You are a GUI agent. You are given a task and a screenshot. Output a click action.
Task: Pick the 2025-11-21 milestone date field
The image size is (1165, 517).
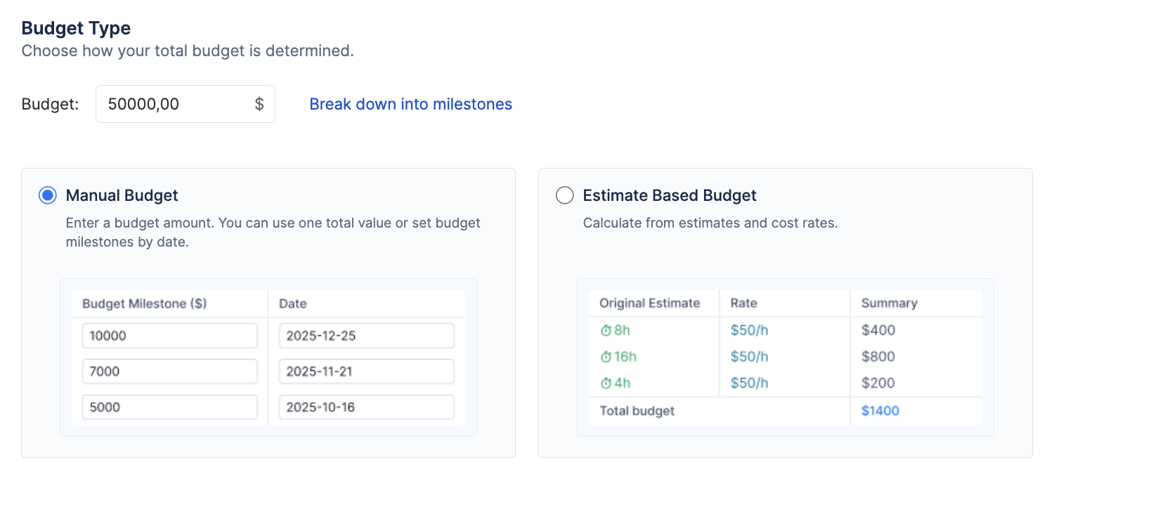coord(366,372)
